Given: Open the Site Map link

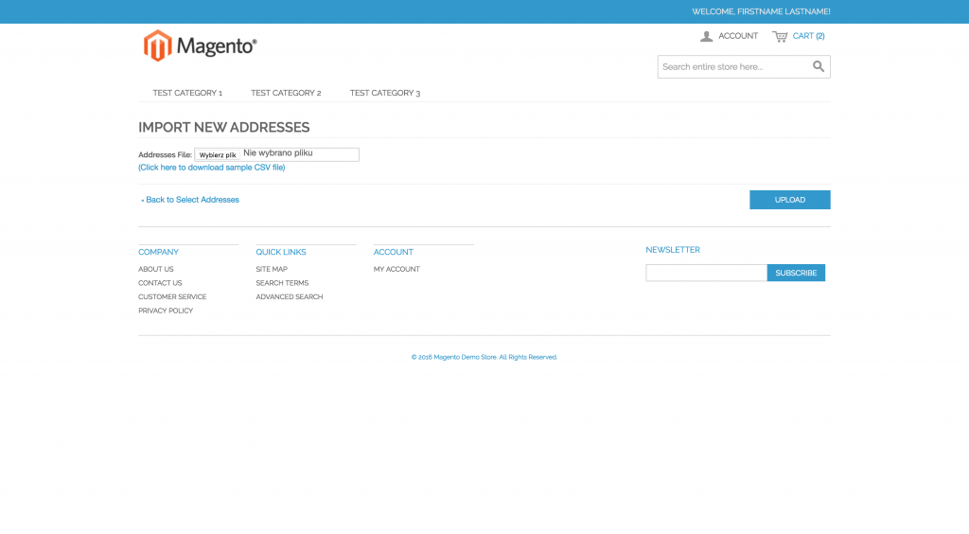Looking at the screenshot, I should click(x=272, y=269).
